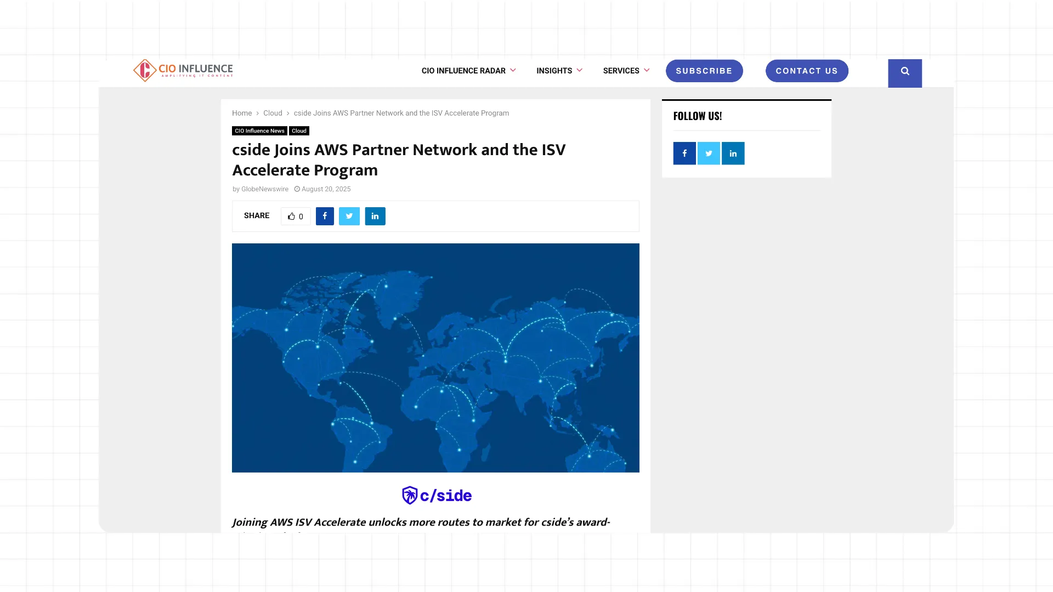Share article on Facebook
Image resolution: width=1053 pixels, height=592 pixels.
(x=325, y=216)
